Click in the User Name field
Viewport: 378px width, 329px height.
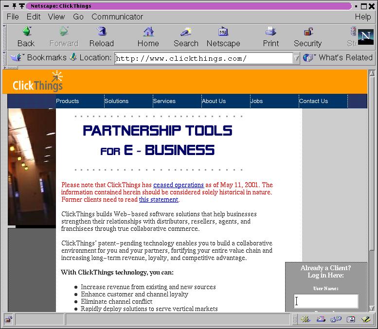click(326, 301)
